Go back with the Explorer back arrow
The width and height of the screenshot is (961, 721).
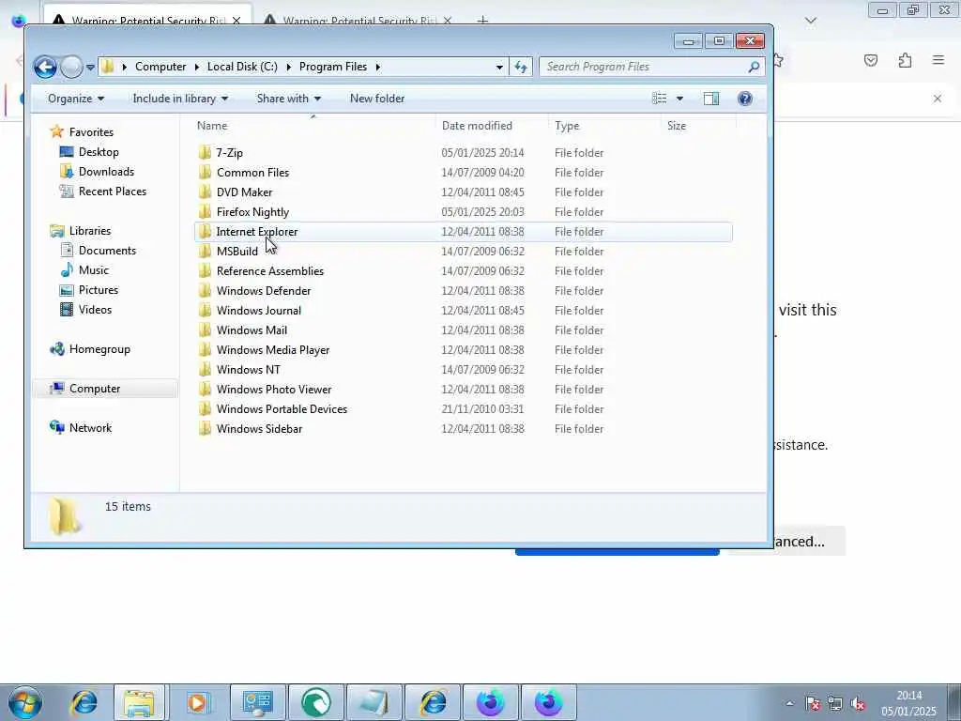point(45,67)
